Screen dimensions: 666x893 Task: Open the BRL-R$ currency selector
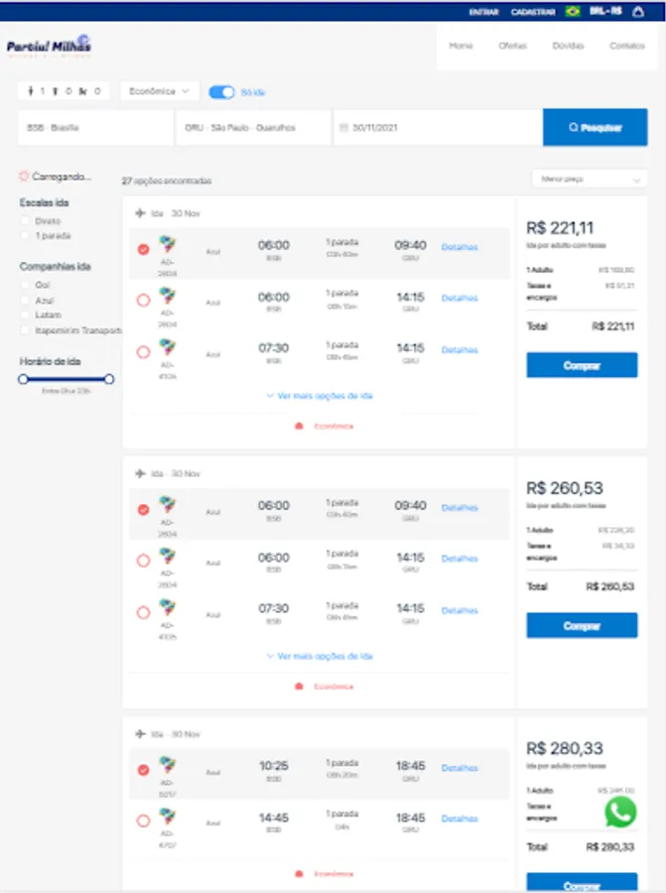pyautogui.click(x=605, y=11)
